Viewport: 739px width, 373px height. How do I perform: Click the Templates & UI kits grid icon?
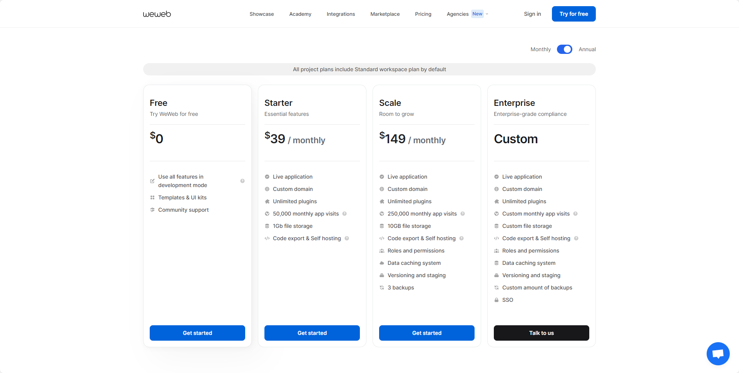coord(152,197)
